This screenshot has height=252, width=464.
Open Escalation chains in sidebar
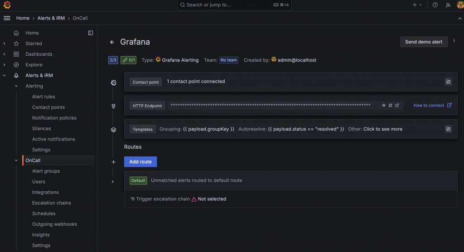coord(52,203)
